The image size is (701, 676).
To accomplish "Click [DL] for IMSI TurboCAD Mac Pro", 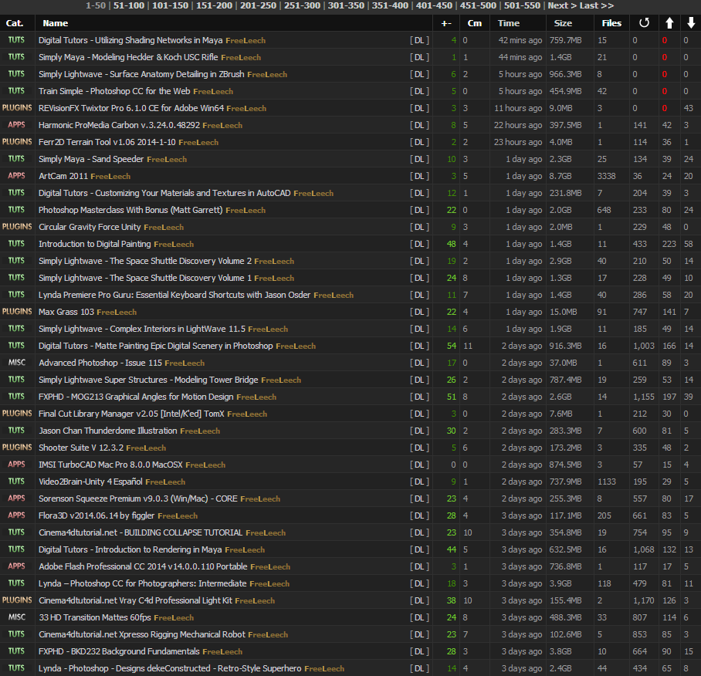I will pos(419,465).
